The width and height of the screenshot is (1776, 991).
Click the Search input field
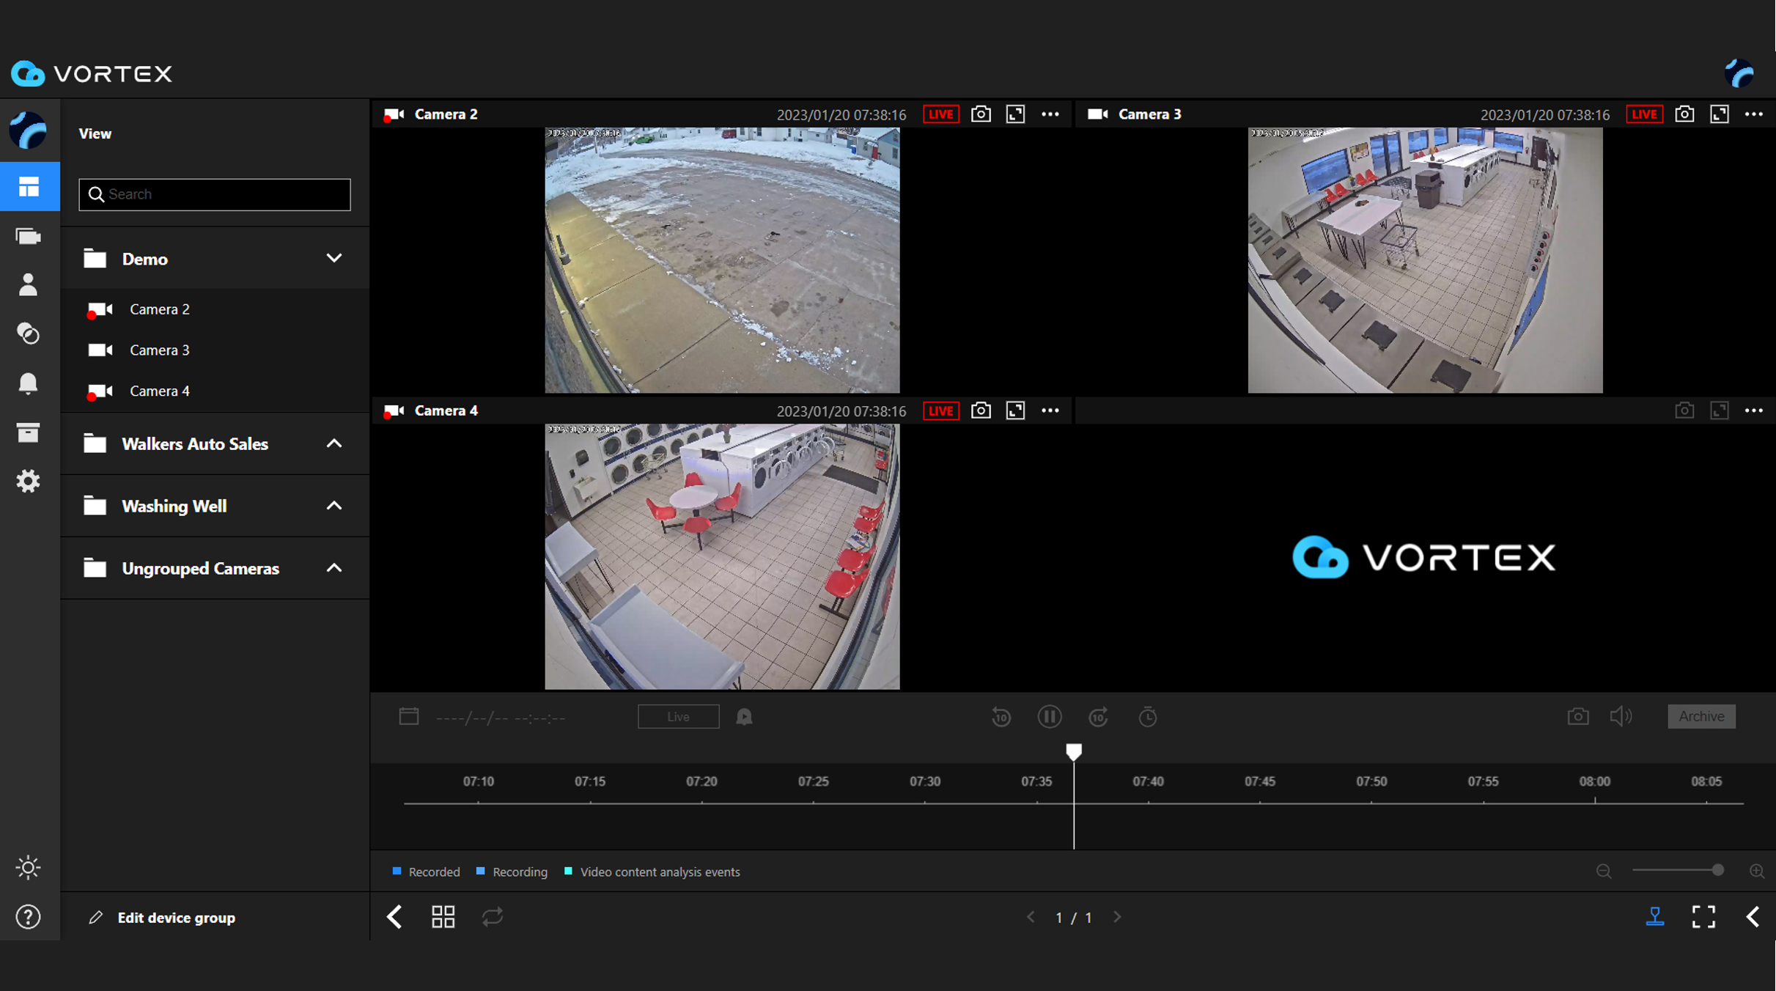(215, 194)
